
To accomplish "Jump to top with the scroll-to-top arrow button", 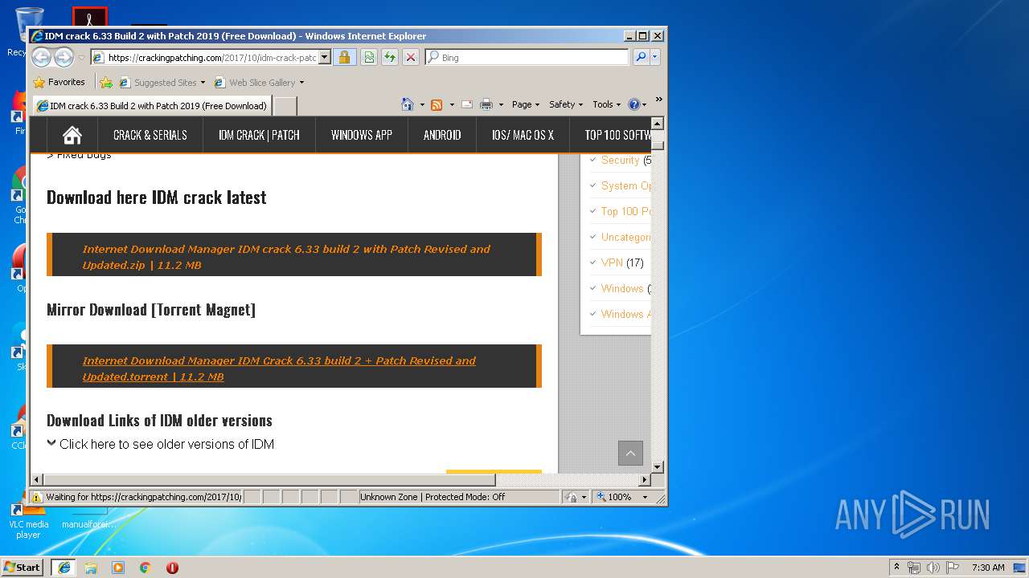I will [x=630, y=454].
